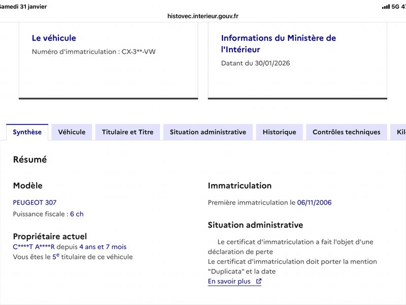Image resolution: width=406 pixels, height=305 pixels.
Task: Show the Contrôles techniques tab
Action: click(346, 132)
